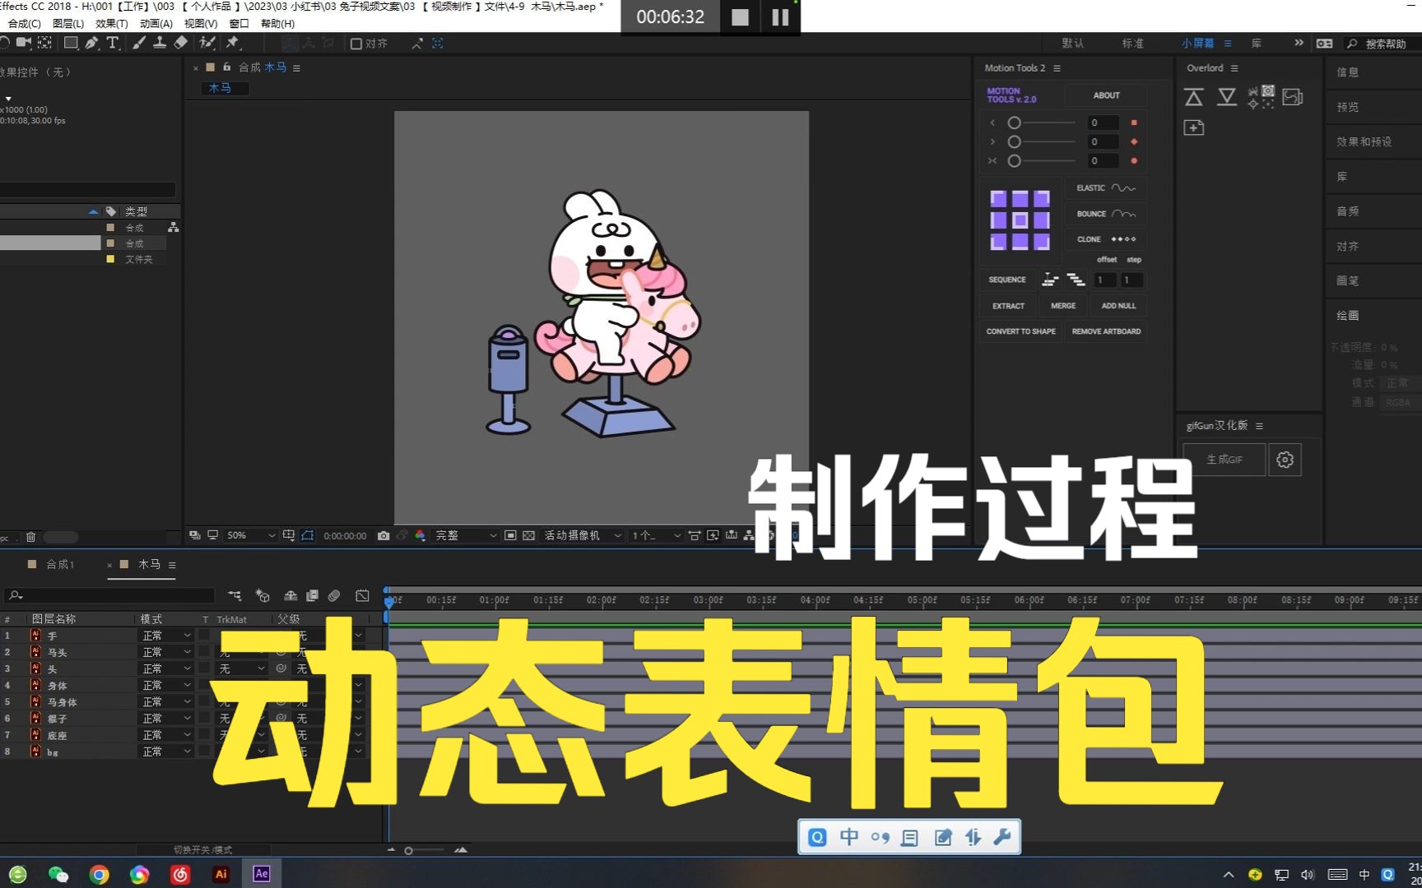Select the Pen tool in toolbar
Viewport: 1422px width, 888px height.
tap(91, 43)
